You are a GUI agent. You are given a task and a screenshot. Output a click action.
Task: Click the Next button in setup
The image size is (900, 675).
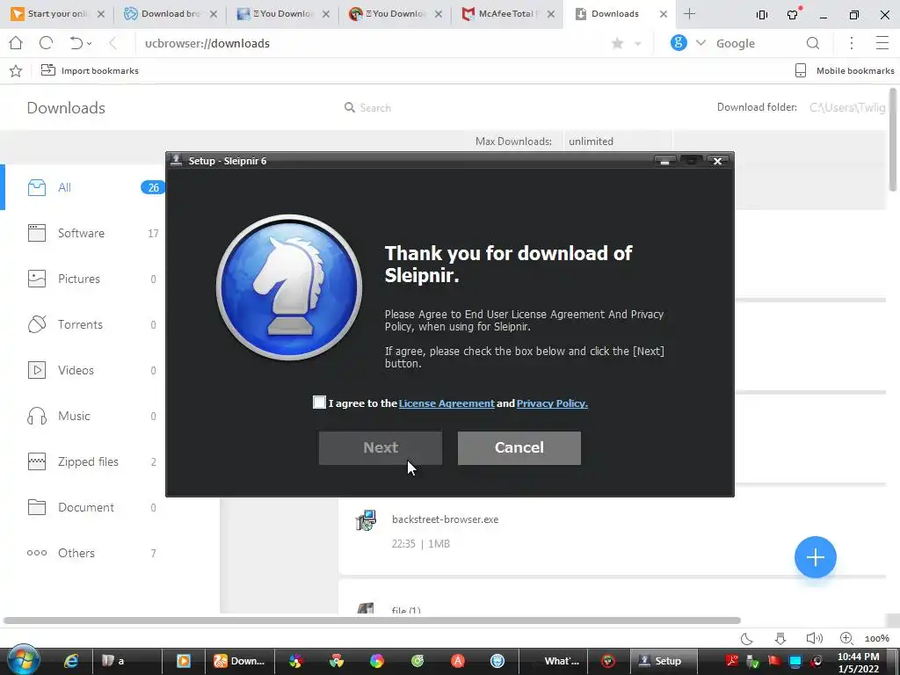click(381, 447)
